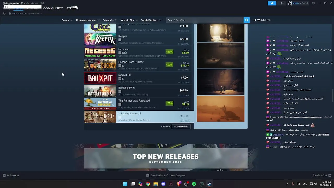This screenshot has height=188, width=334.
Task: Select the Little Nightmares III row
Action: coord(139,117)
